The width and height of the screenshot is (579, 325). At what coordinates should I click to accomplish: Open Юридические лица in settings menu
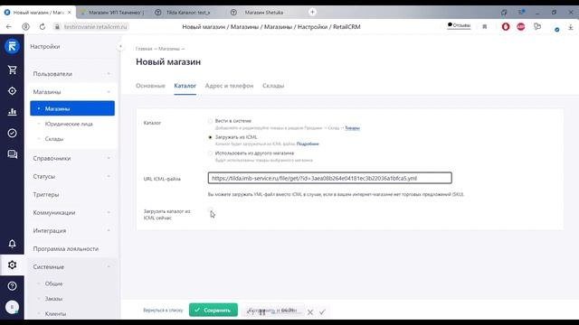pyautogui.click(x=69, y=124)
